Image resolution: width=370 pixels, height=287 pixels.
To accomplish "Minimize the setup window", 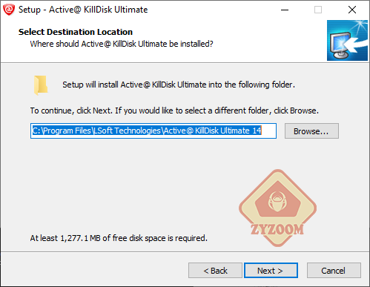I will [x=285, y=10].
